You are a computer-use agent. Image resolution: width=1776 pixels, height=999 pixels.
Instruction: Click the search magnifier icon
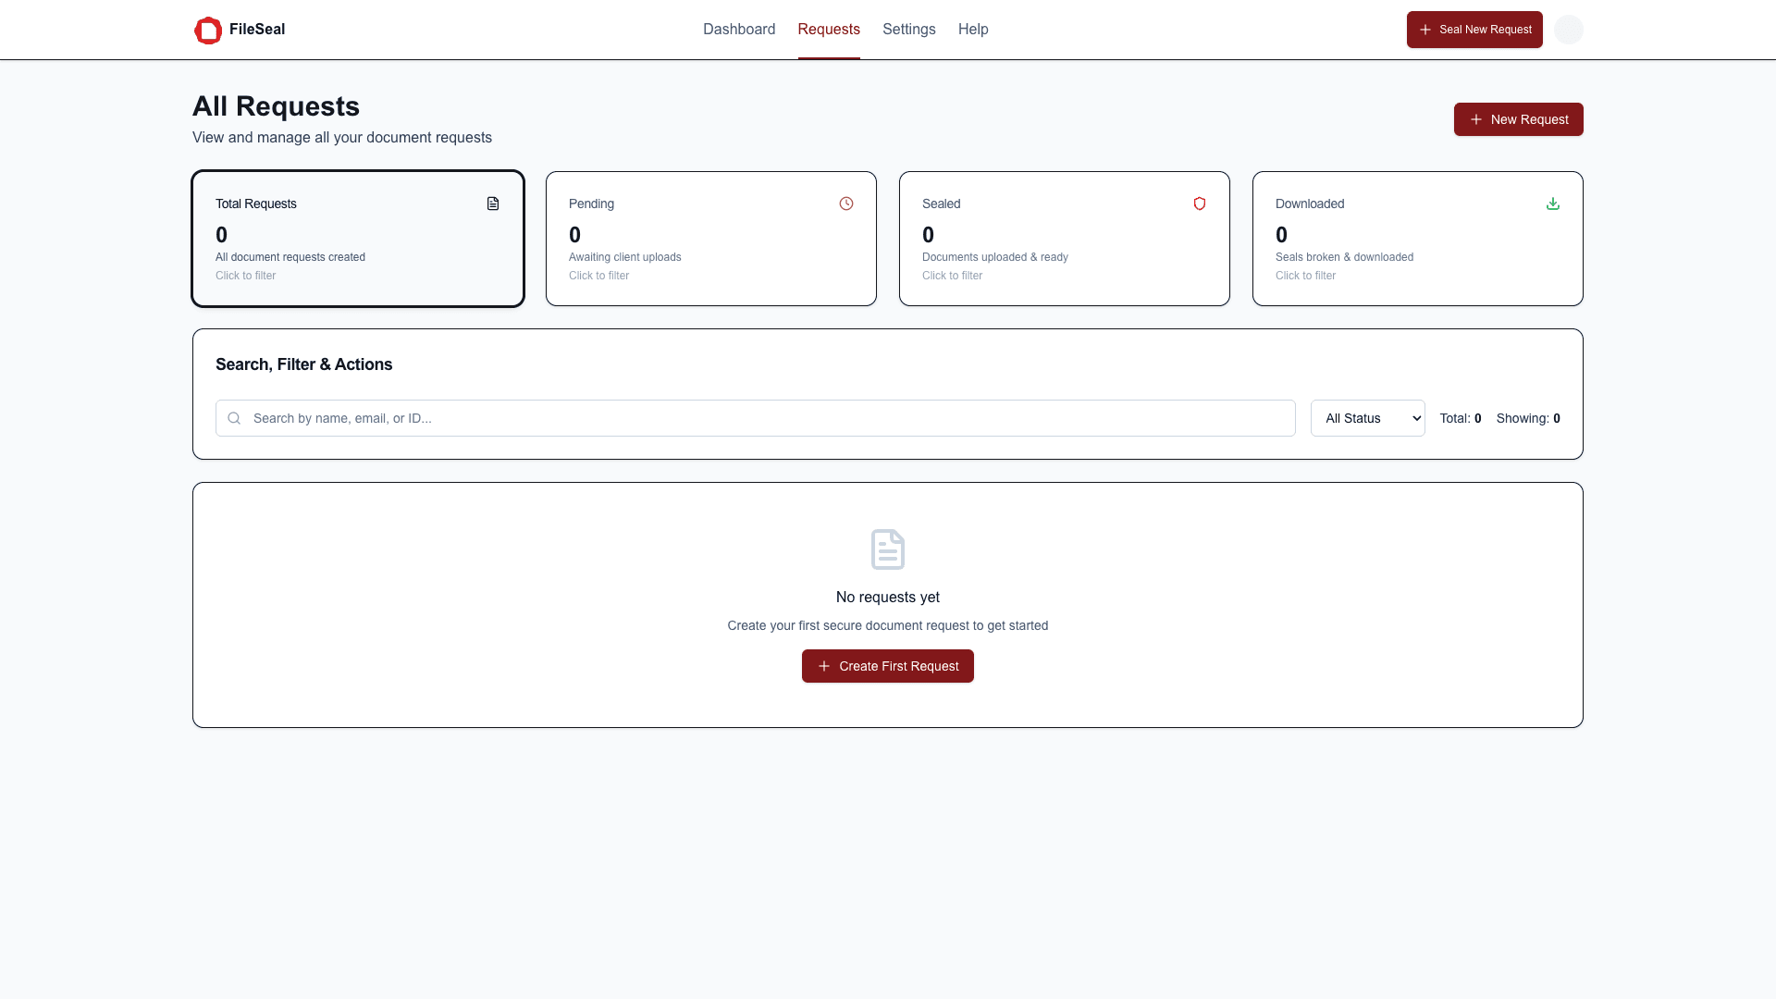click(234, 418)
